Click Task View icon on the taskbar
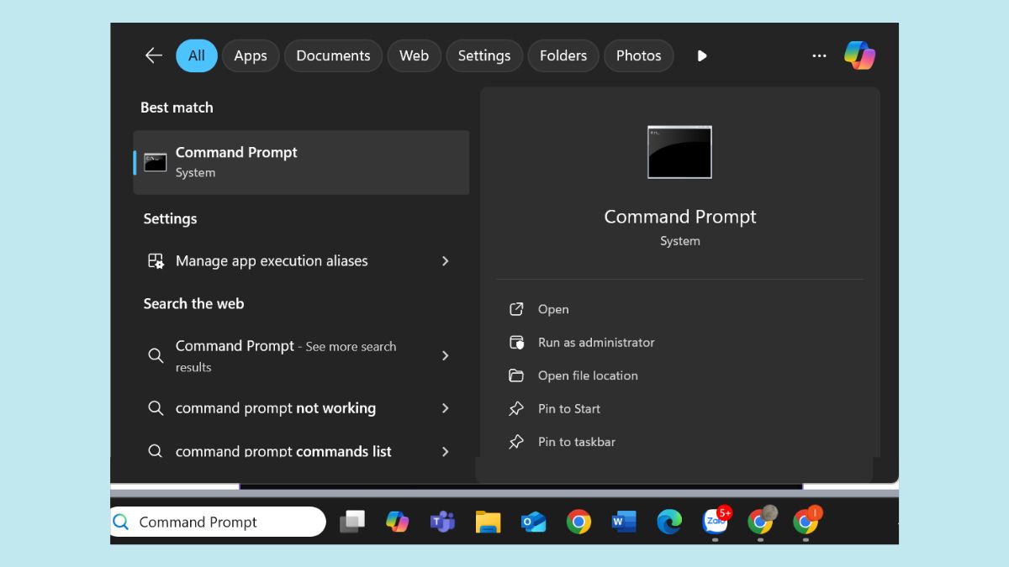Screen dimensions: 1009x567 click(352, 522)
